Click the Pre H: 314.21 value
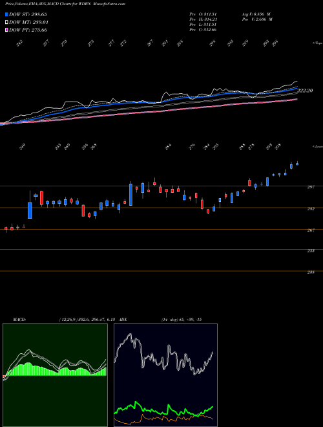This screenshot has height=427, width=323. pos(203,19)
